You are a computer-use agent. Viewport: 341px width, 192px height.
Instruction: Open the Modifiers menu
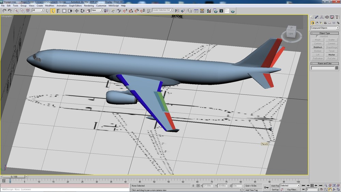coord(49,6)
